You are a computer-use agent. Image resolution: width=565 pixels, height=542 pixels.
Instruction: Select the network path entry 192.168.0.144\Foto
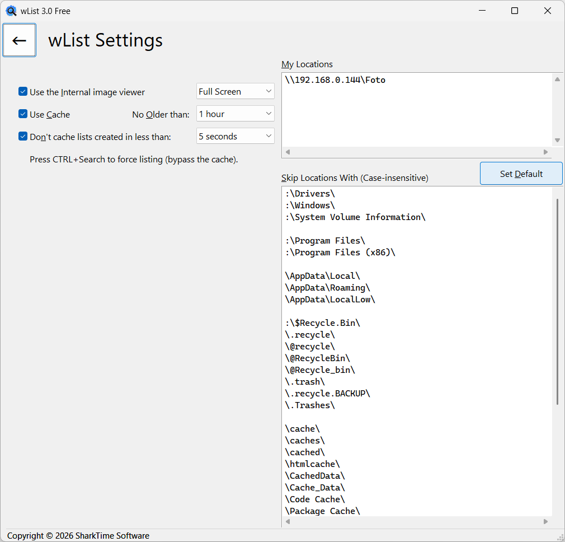point(336,80)
